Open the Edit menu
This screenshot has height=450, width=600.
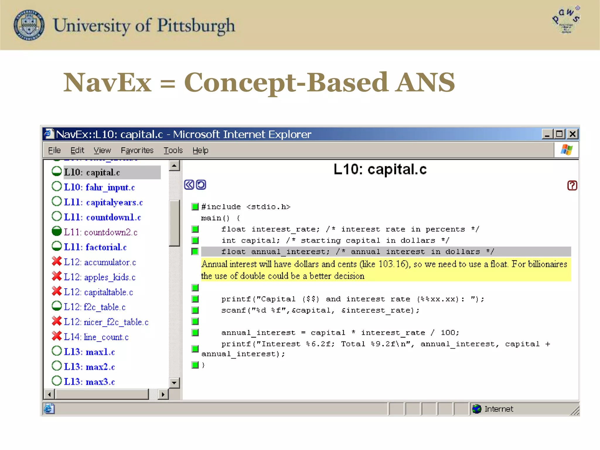[77, 151]
